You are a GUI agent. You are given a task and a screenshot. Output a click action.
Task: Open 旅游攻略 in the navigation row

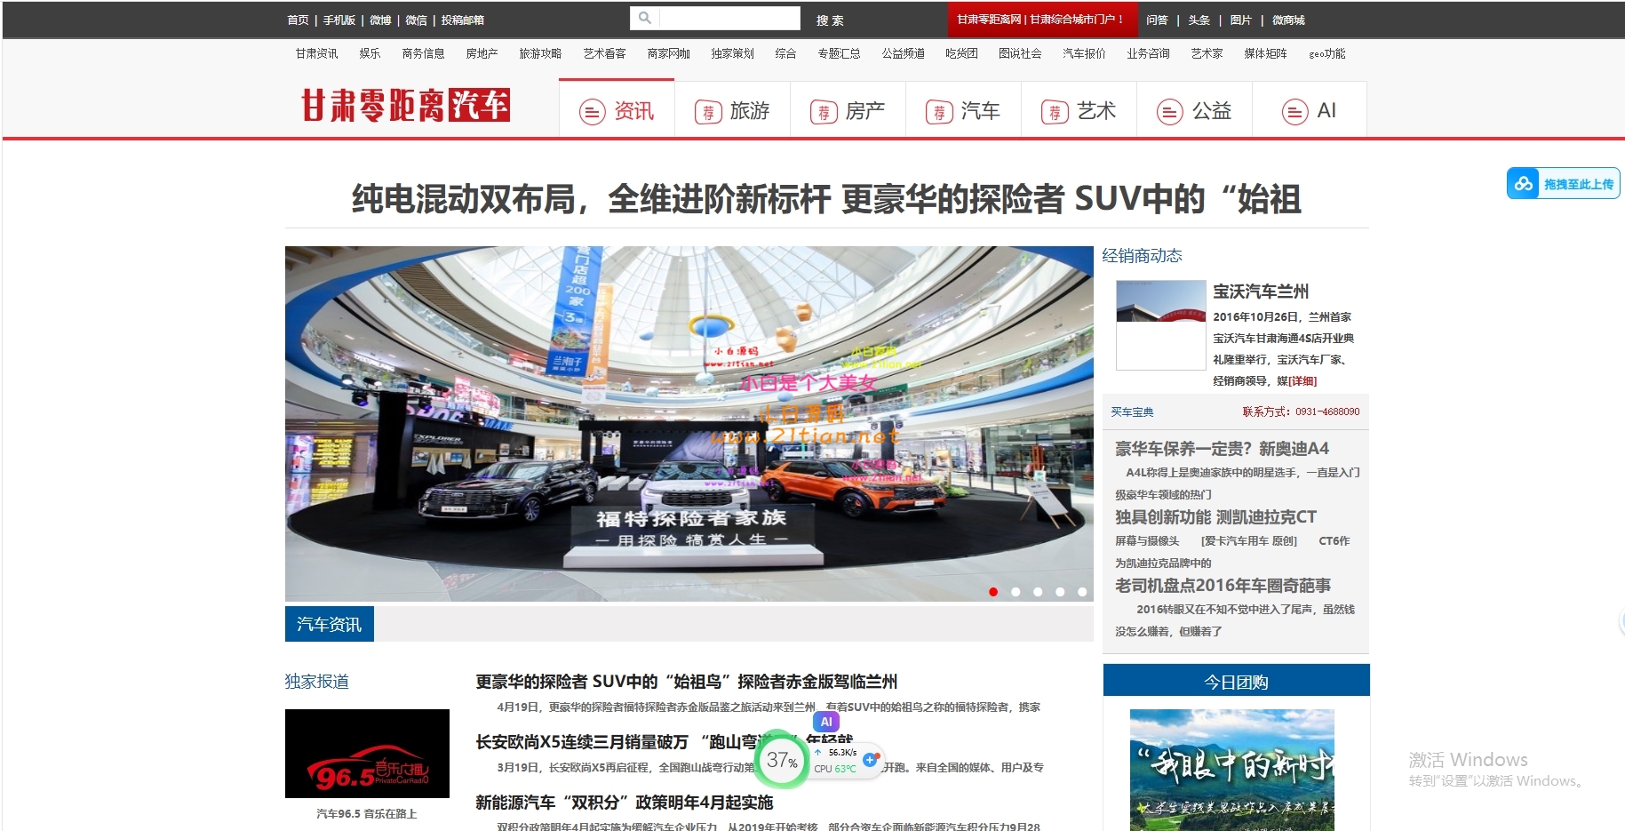(540, 53)
